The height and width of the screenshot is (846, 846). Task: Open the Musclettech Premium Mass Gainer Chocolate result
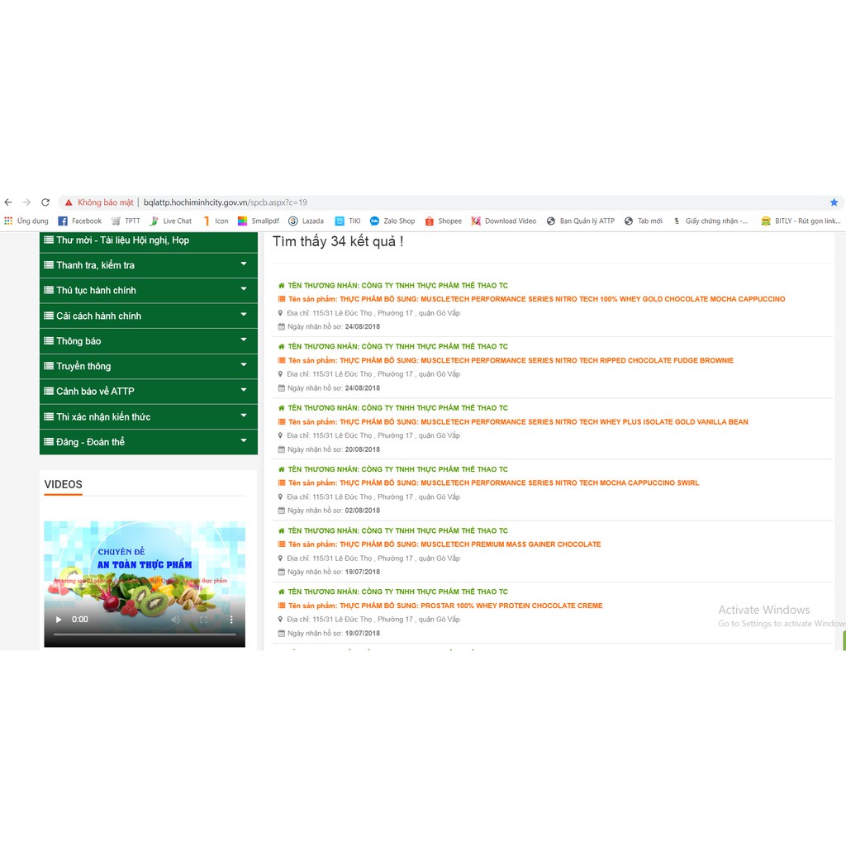(468, 544)
